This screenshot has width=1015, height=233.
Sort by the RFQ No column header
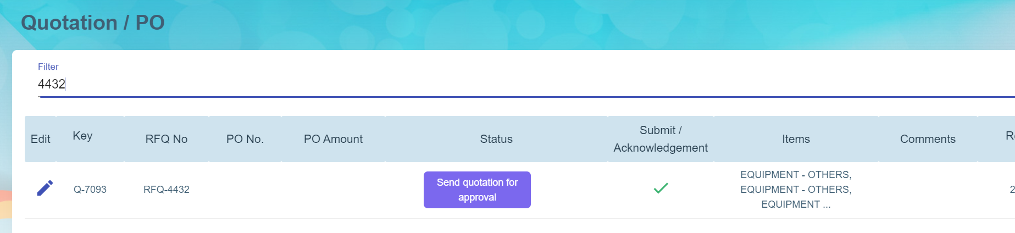click(x=166, y=139)
